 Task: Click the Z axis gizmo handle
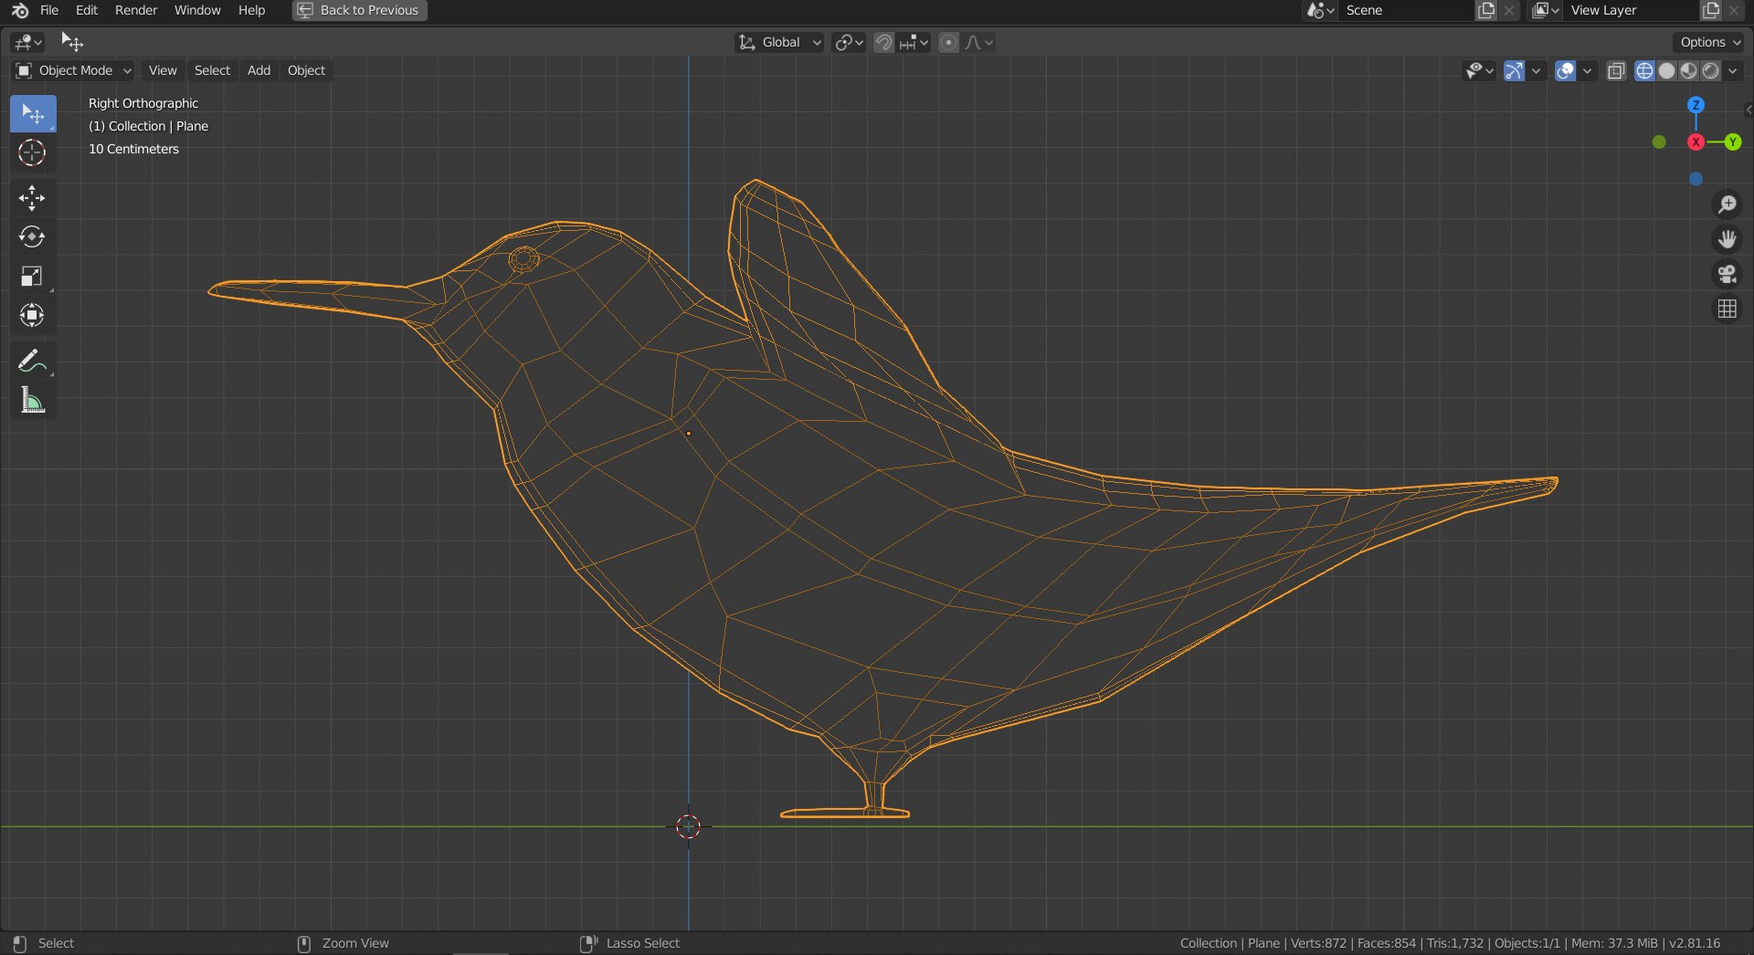pyautogui.click(x=1696, y=105)
